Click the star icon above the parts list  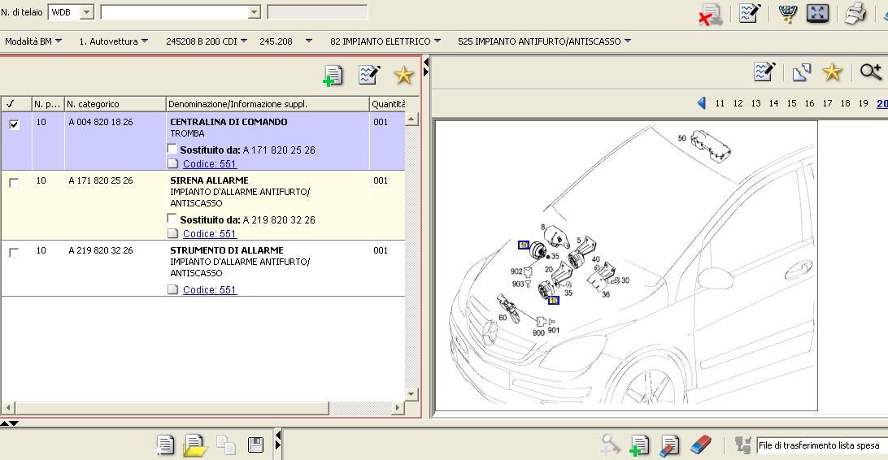pos(403,76)
